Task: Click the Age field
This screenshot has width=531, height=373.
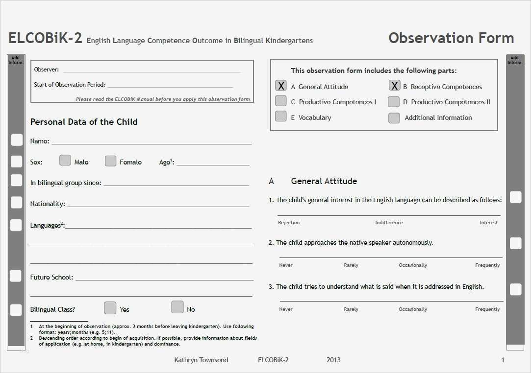Action: pyautogui.click(x=213, y=162)
